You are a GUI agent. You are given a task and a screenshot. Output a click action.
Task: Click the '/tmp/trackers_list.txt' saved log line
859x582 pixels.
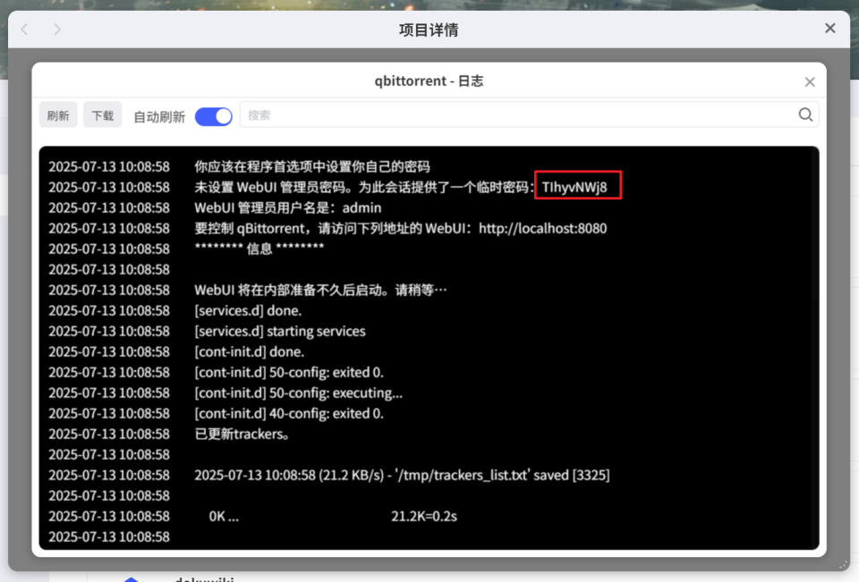402,476
